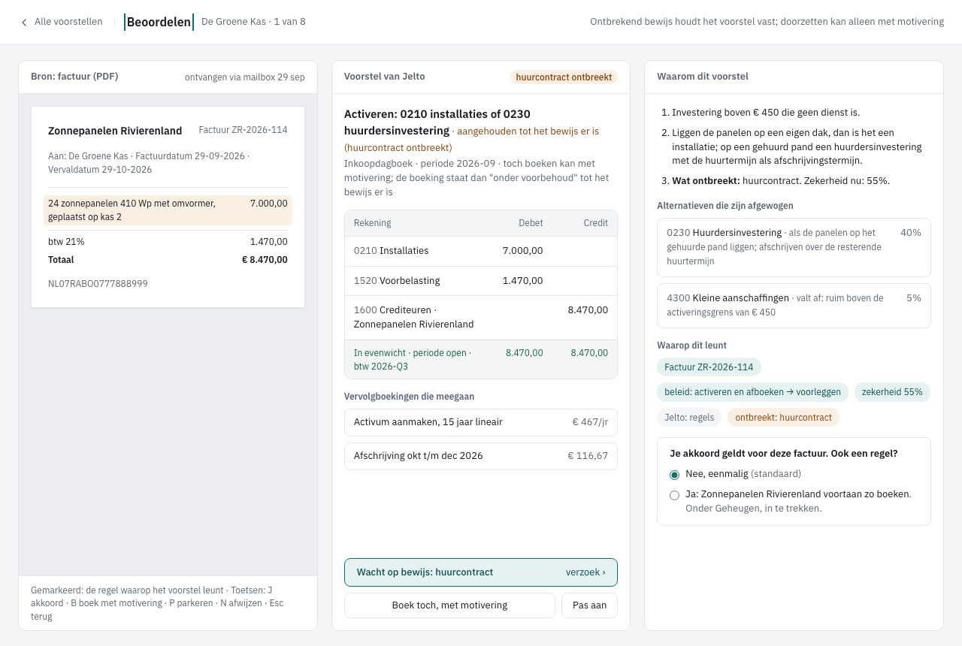Click the 'Factuur ZR-2026-114' source chip
The width and height of the screenshot is (962, 646).
tap(709, 367)
